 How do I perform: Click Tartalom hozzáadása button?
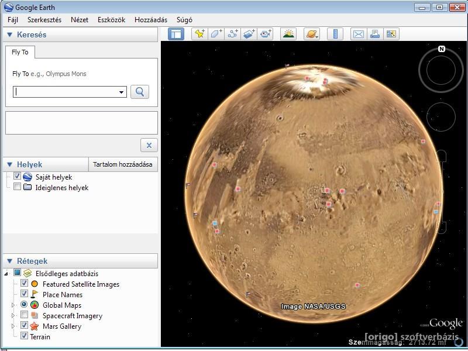point(123,164)
